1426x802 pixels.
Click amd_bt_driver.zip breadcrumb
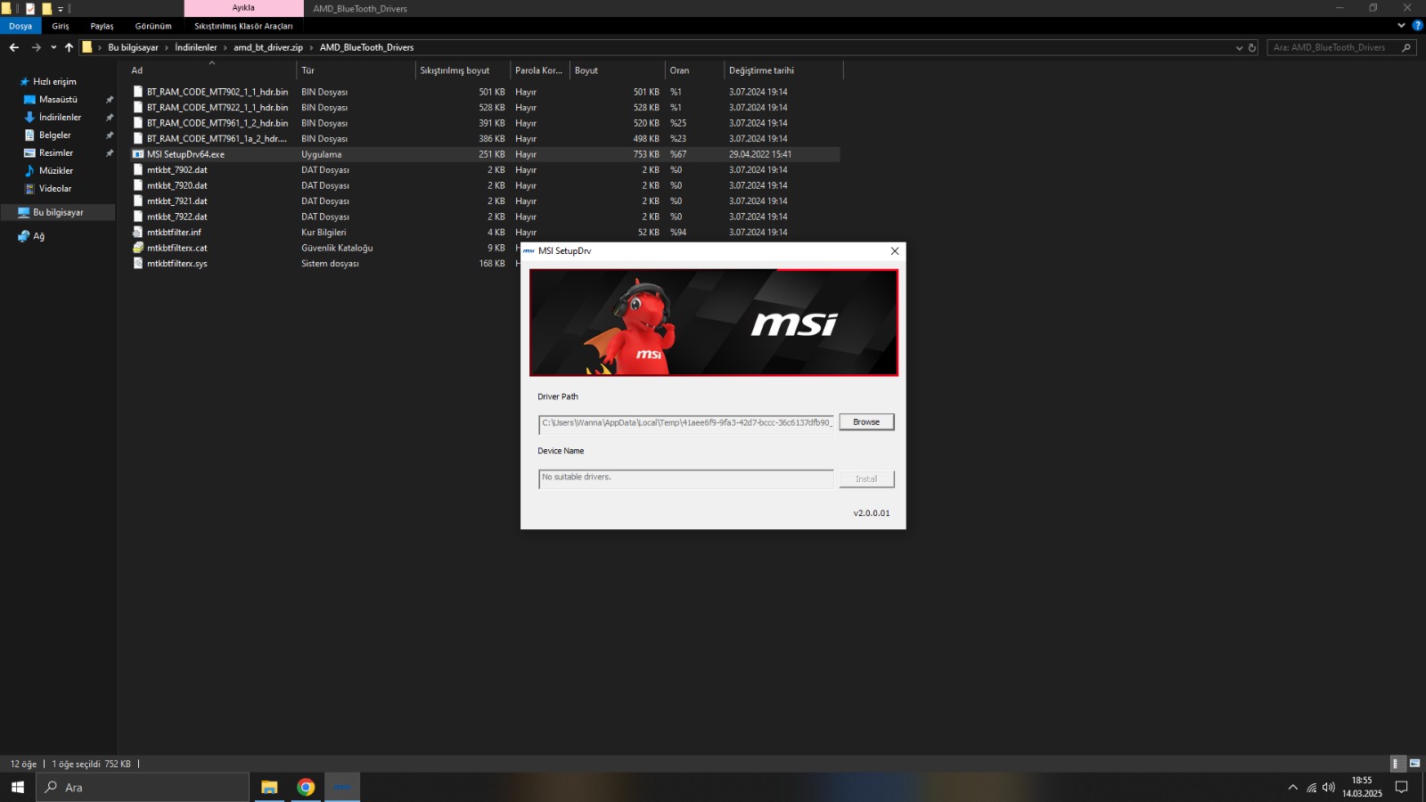point(268,47)
